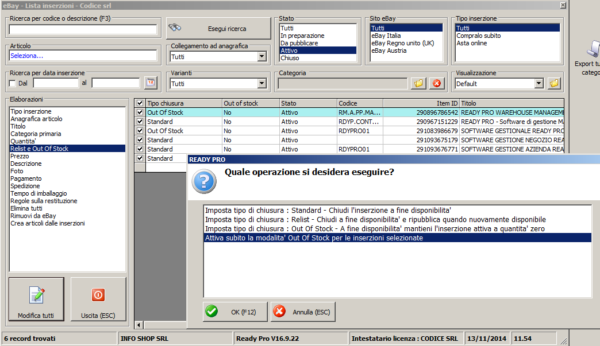
Task: Uncheck row with Item ID 290896786542
Action: (x=140, y=112)
